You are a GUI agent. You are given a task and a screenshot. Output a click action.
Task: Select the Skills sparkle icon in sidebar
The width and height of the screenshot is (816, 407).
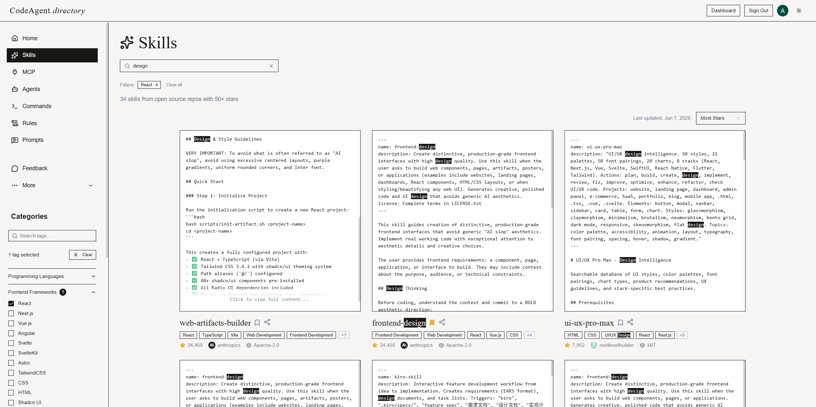tap(15, 55)
